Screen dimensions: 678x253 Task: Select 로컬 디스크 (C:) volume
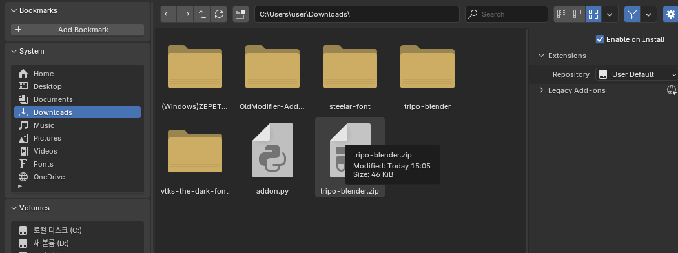tap(77, 230)
